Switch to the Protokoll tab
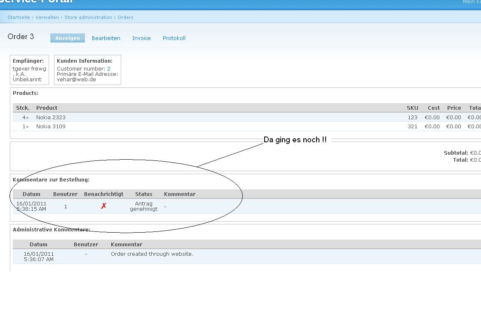The image size is (481, 330). (174, 38)
